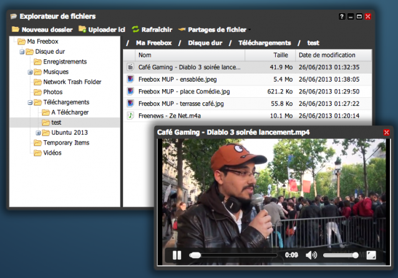398x278 pixels.
Task: Click the video progress slider handle
Action: (195, 255)
